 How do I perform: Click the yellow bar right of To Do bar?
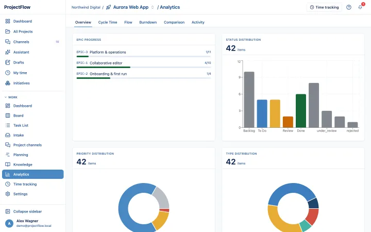[275, 113]
